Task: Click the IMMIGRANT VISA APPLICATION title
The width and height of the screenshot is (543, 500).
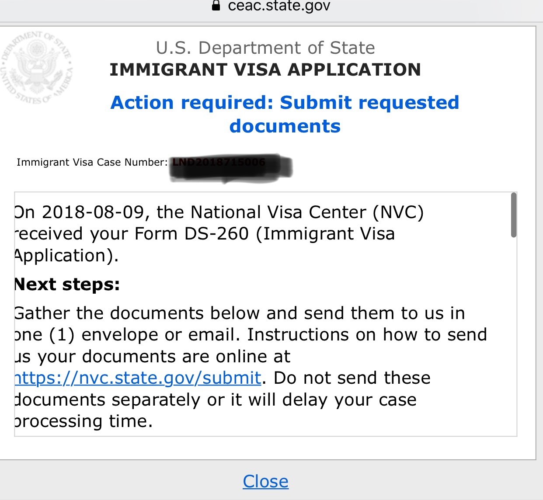Action: coord(265,69)
